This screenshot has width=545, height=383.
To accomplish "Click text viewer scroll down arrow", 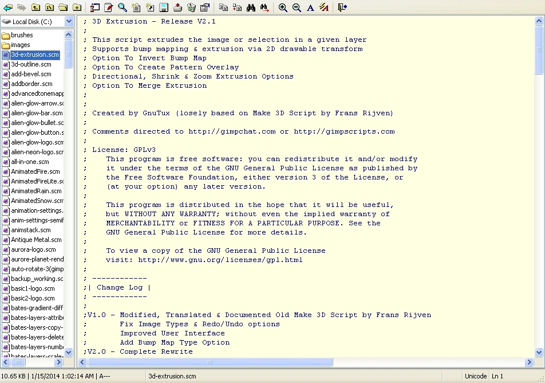I will coord(539,352).
